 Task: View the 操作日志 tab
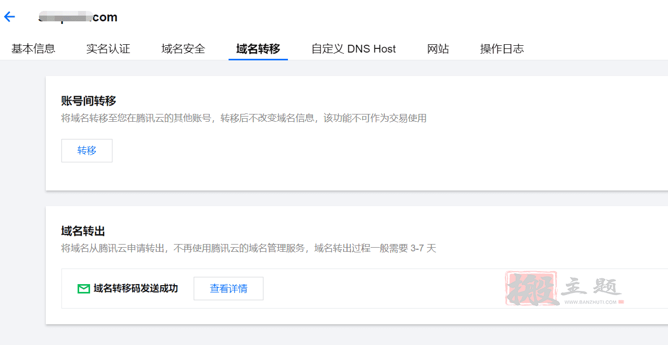pos(502,49)
